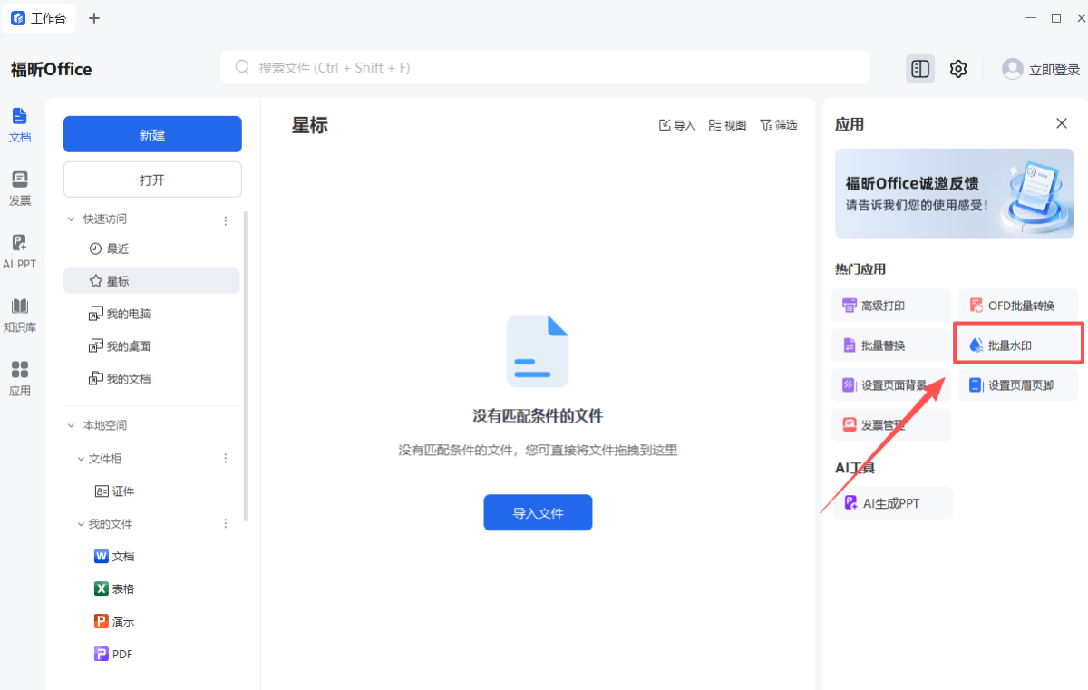
Task: Click the 打开 button
Action: tap(152, 180)
